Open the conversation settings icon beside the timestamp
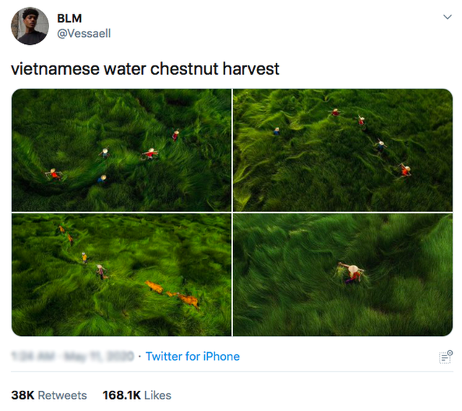Viewport: 462px width, 411px height. pyautogui.click(x=446, y=357)
